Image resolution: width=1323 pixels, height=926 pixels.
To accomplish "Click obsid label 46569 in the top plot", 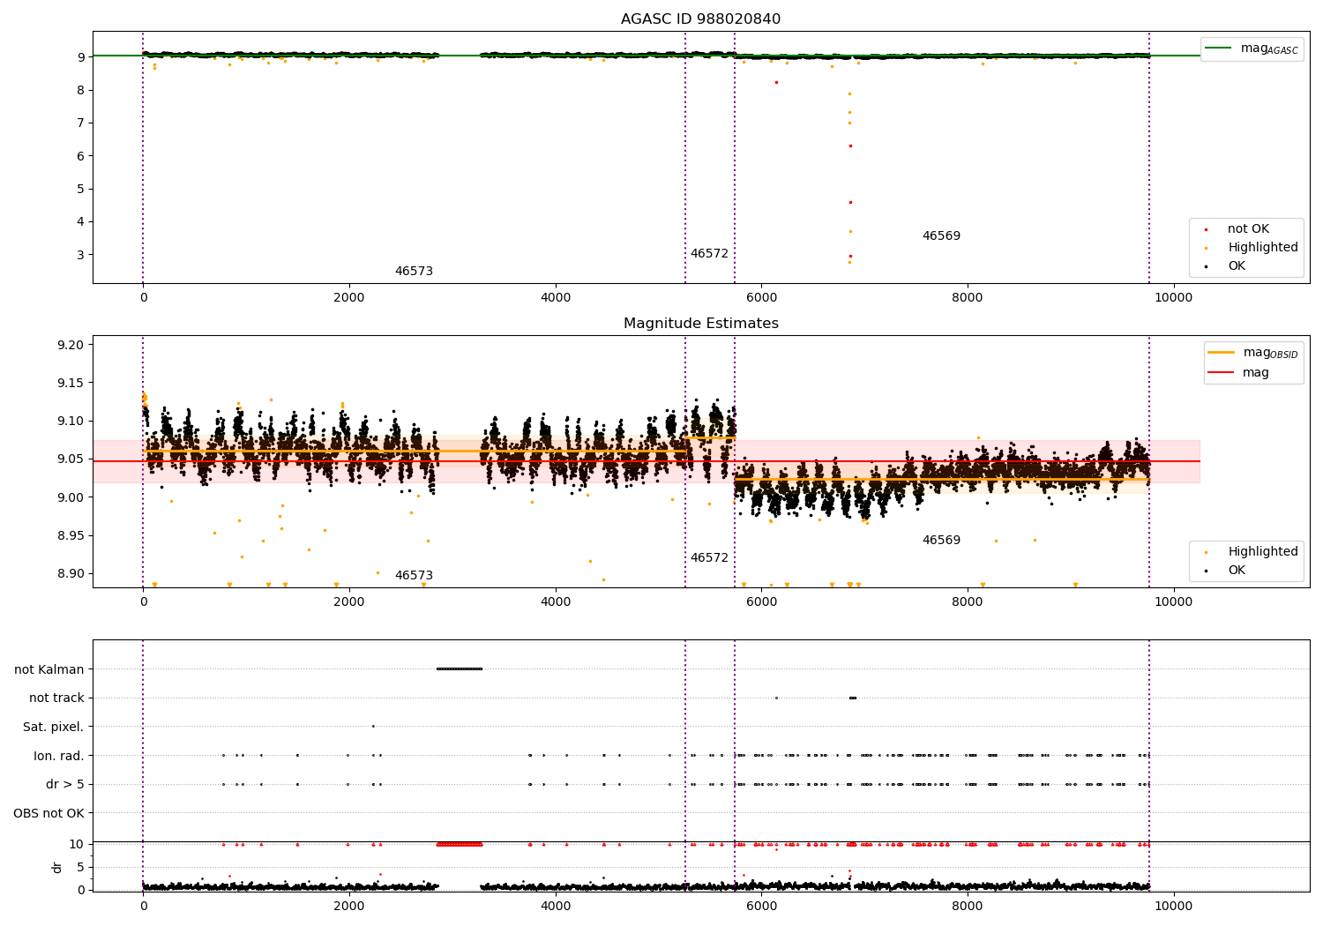I will (941, 236).
